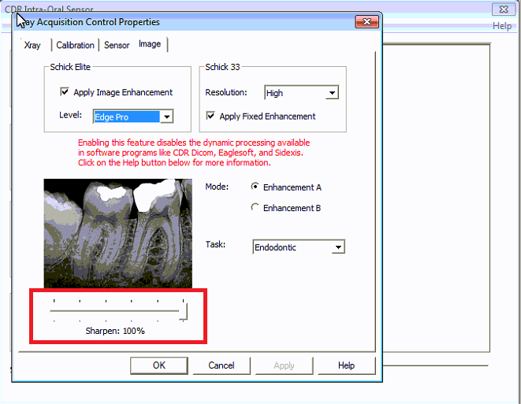Toggle Apply Image Enhancement checkbox
Image resolution: width=521 pixels, height=404 pixels.
[65, 92]
